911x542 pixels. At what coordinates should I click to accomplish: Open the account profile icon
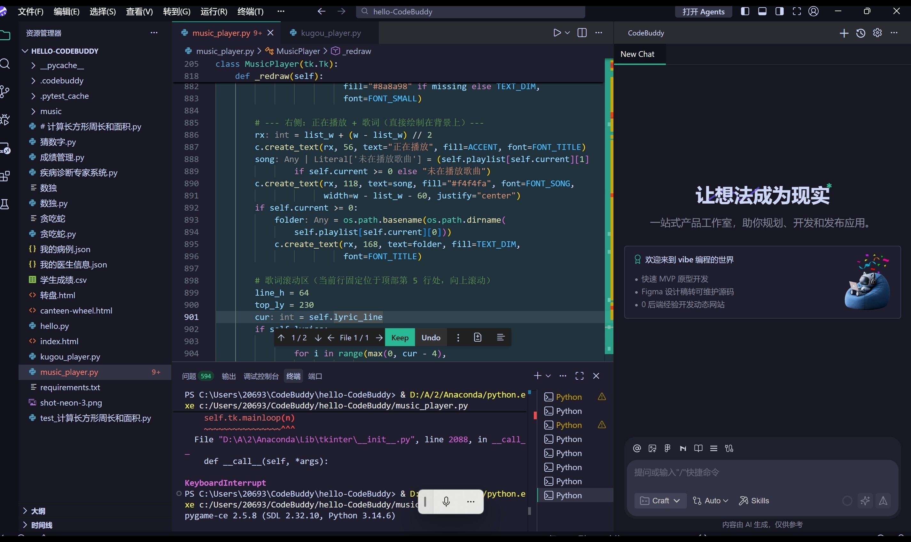coord(814,11)
